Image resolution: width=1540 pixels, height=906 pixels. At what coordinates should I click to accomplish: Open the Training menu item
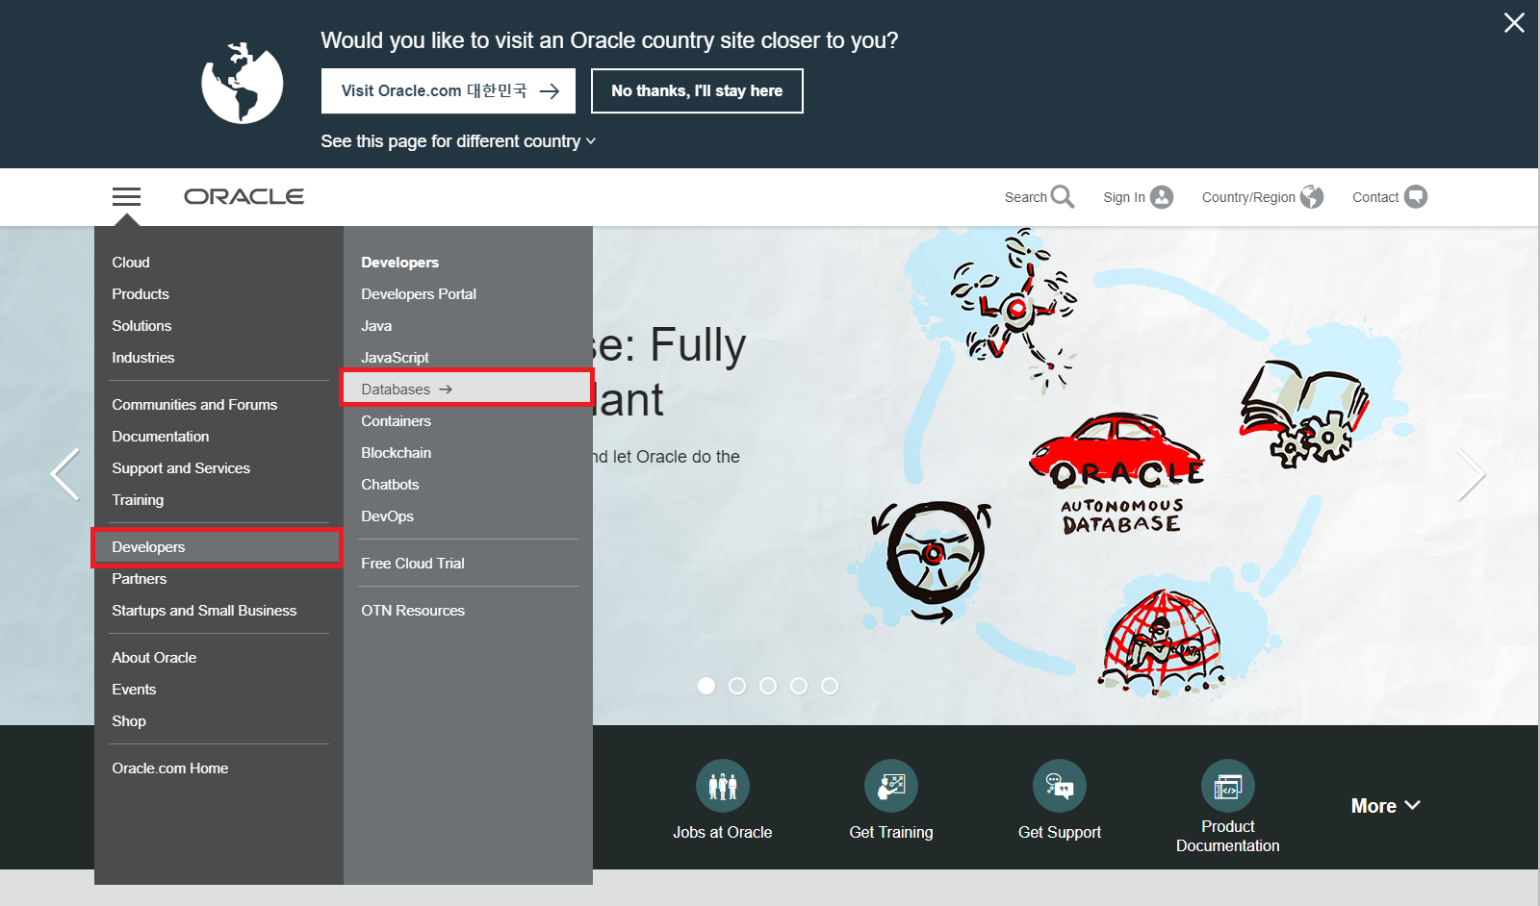(x=138, y=499)
